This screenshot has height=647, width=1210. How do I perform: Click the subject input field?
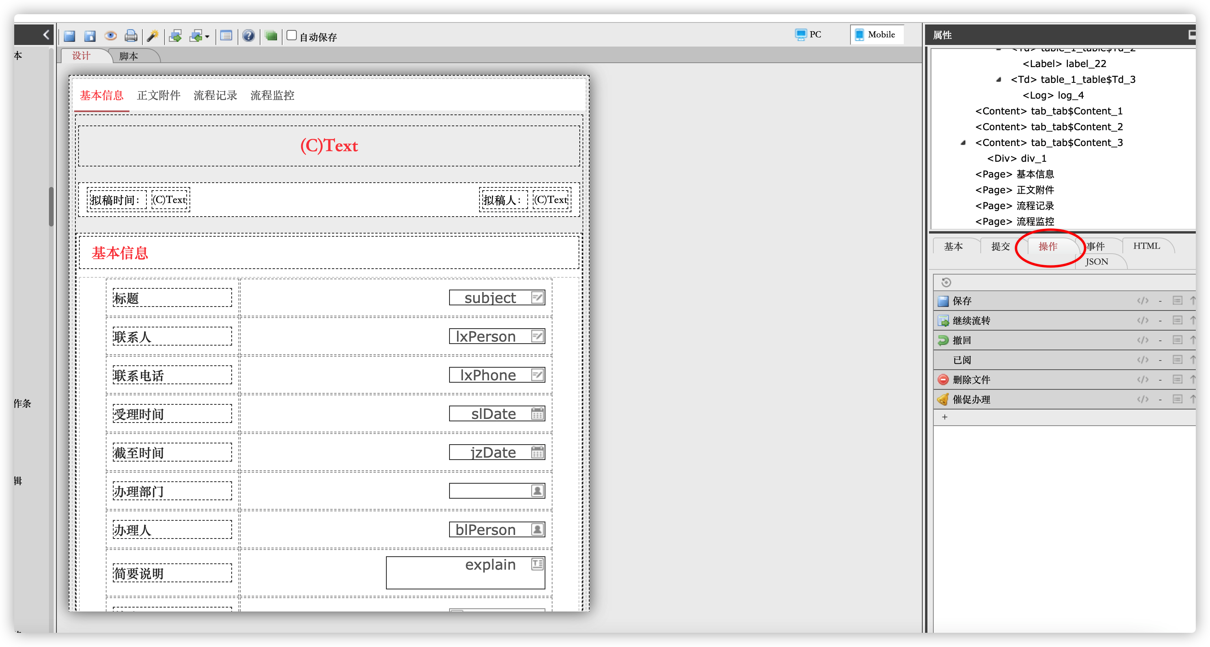coord(497,298)
